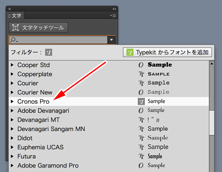Screen dimensions: 222x172
Task: Select the Adobe Garamond Pro name
Action: click(x=48, y=165)
